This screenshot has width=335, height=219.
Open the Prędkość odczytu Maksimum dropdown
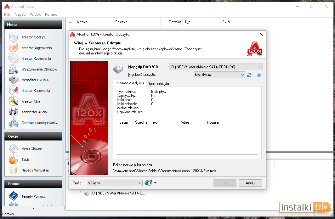pyautogui.click(x=219, y=75)
